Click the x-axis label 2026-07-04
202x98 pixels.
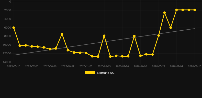click(x=176, y=66)
